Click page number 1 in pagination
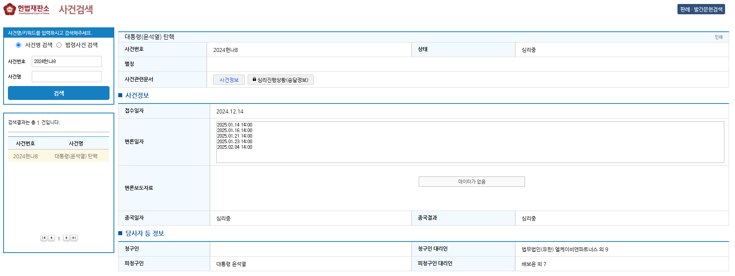Viewport: 735px width, 276px height. click(x=59, y=239)
